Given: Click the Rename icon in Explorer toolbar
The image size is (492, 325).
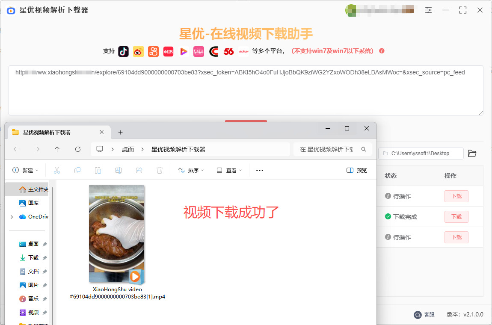Looking at the screenshot, I should [x=118, y=170].
